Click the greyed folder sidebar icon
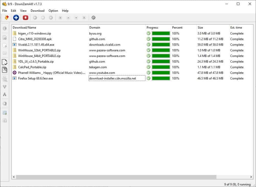The width and height of the screenshot is (256, 187). coord(5,53)
